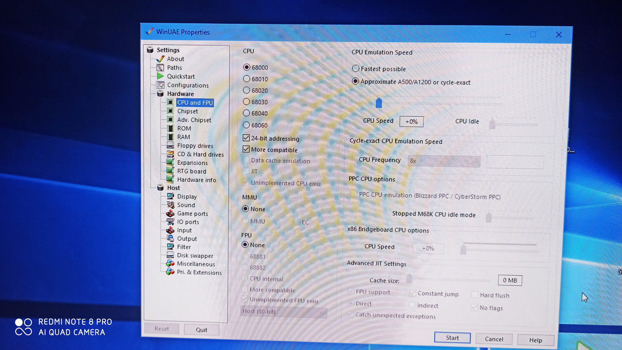Viewport: 622px width, 350px height.
Task: Select FPU None radio button
Action: [245, 245]
